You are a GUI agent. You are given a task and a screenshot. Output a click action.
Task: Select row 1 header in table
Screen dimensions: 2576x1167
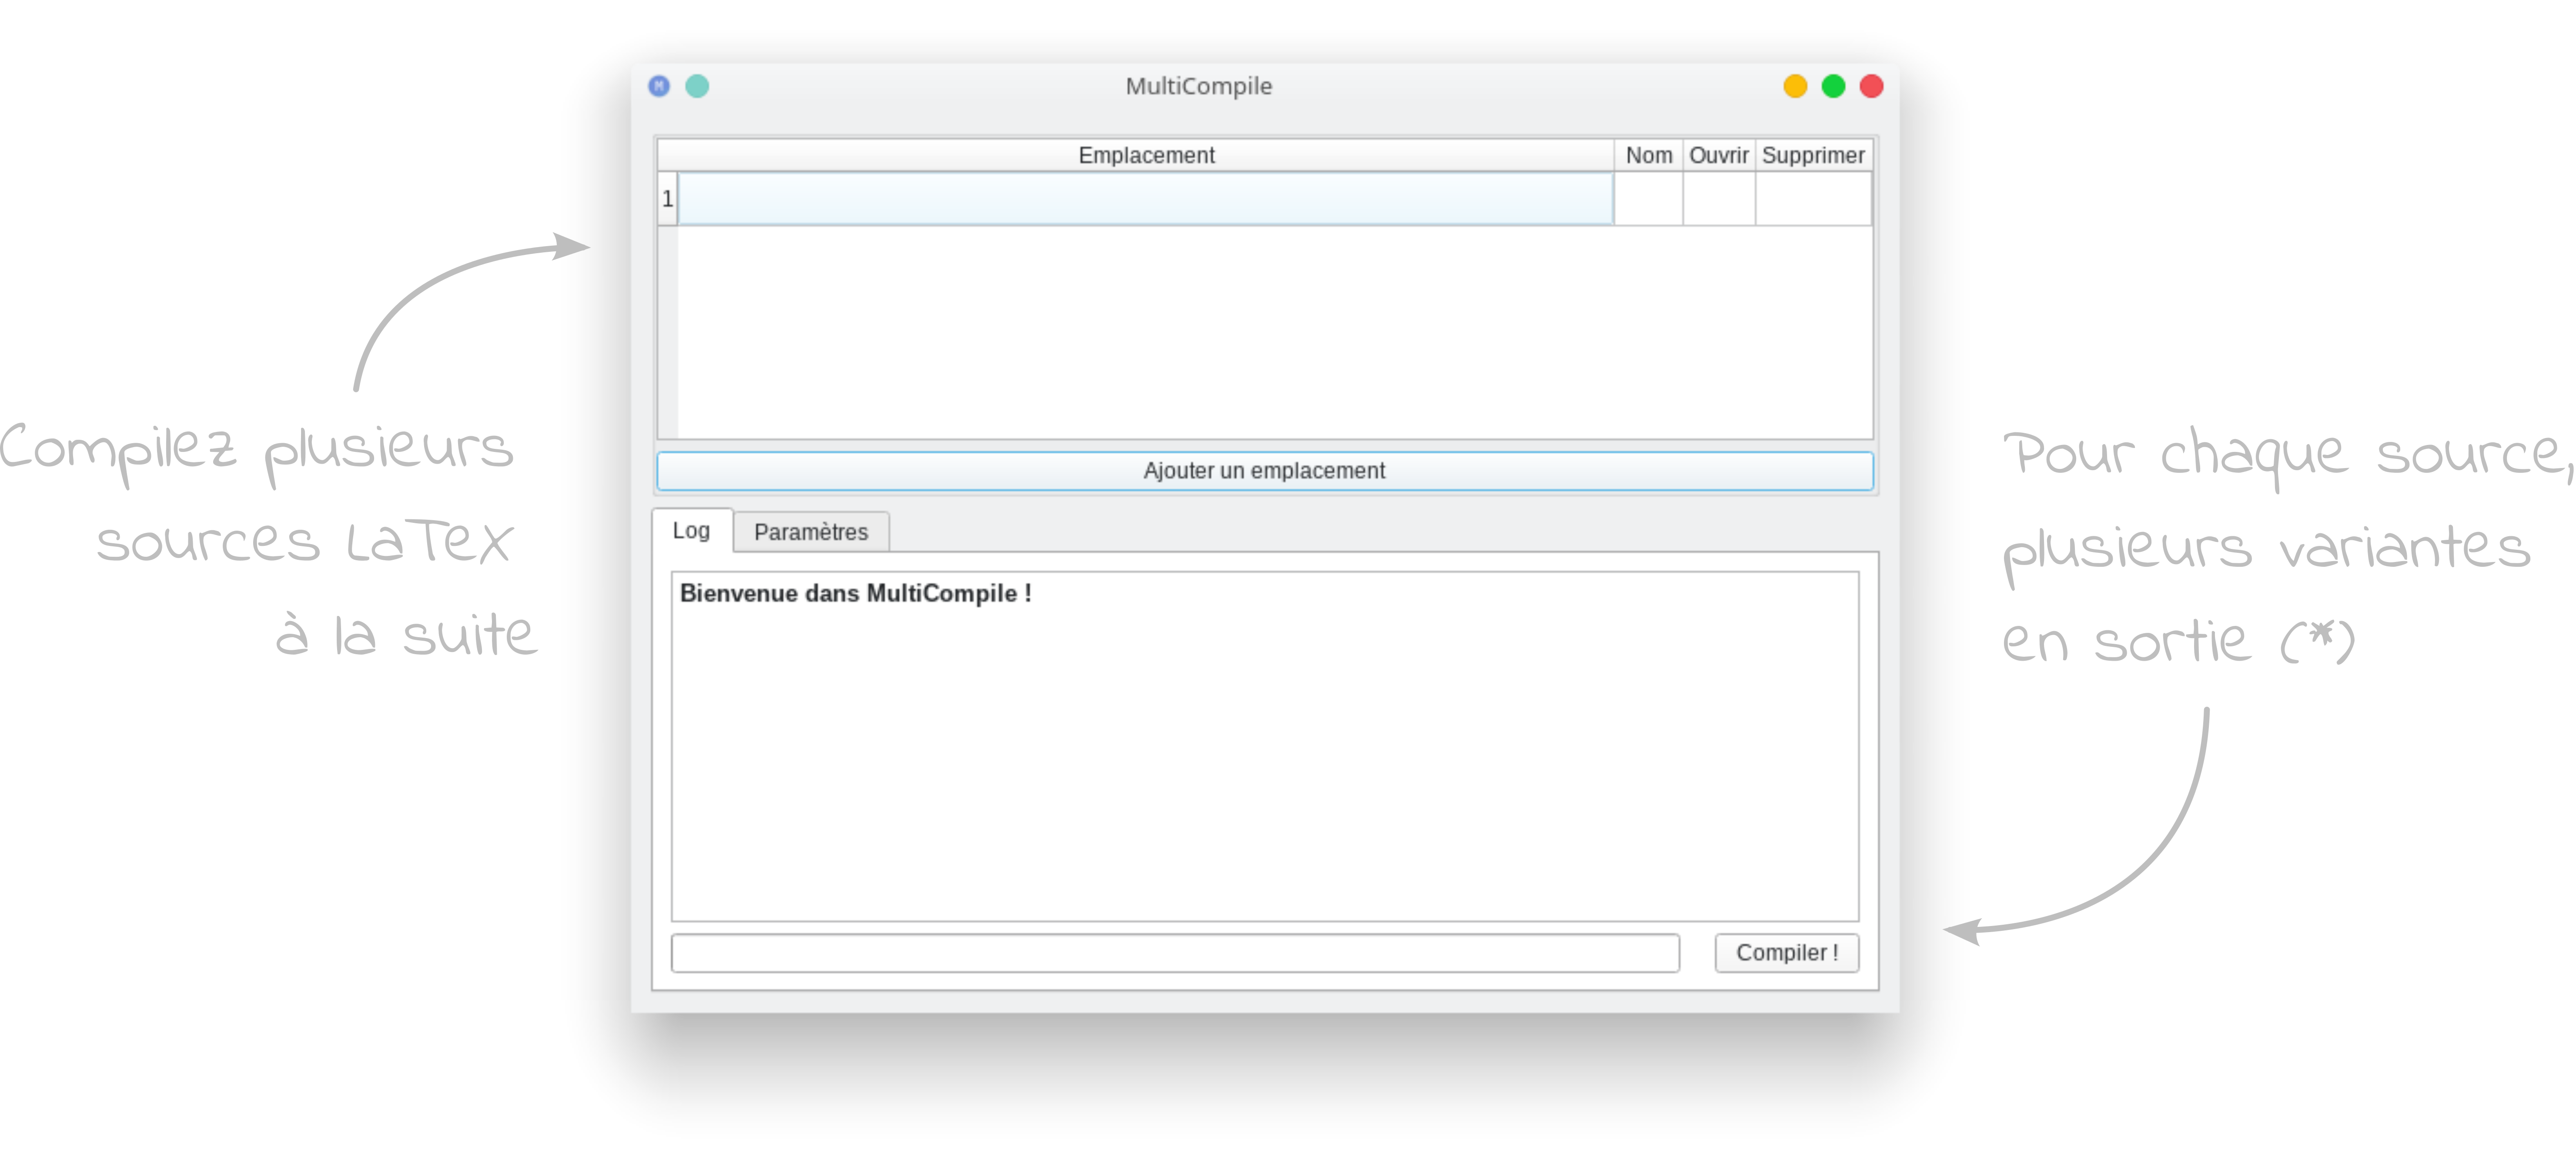pyautogui.click(x=667, y=199)
